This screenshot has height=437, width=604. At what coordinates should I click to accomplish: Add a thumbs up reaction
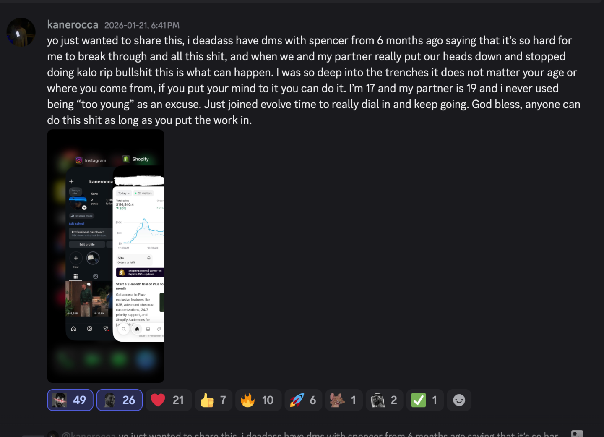pos(213,400)
